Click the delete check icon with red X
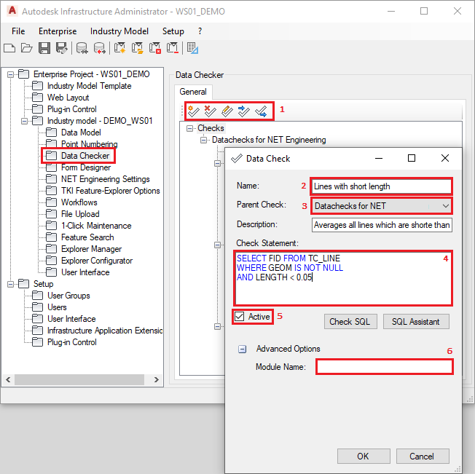475x474 pixels. coord(210,111)
